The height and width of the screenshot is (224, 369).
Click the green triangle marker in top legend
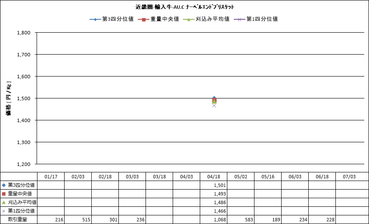(x=189, y=19)
